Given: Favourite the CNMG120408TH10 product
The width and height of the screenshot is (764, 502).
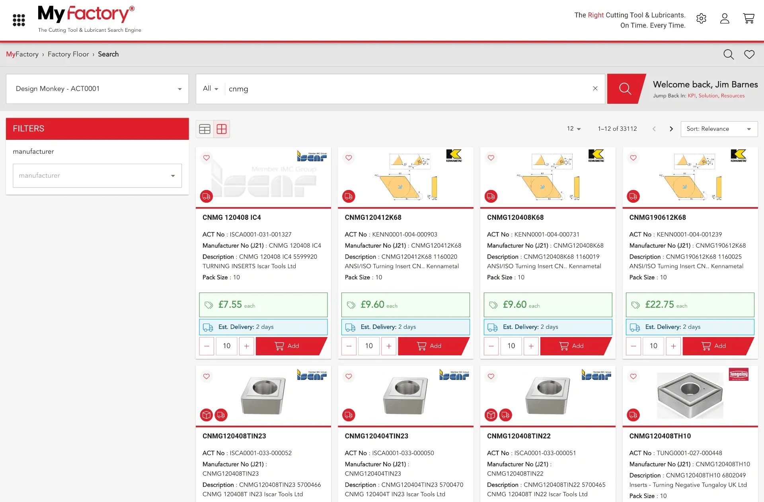Looking at the screenshot, I should pyautogui.click(x=633, y=376).
